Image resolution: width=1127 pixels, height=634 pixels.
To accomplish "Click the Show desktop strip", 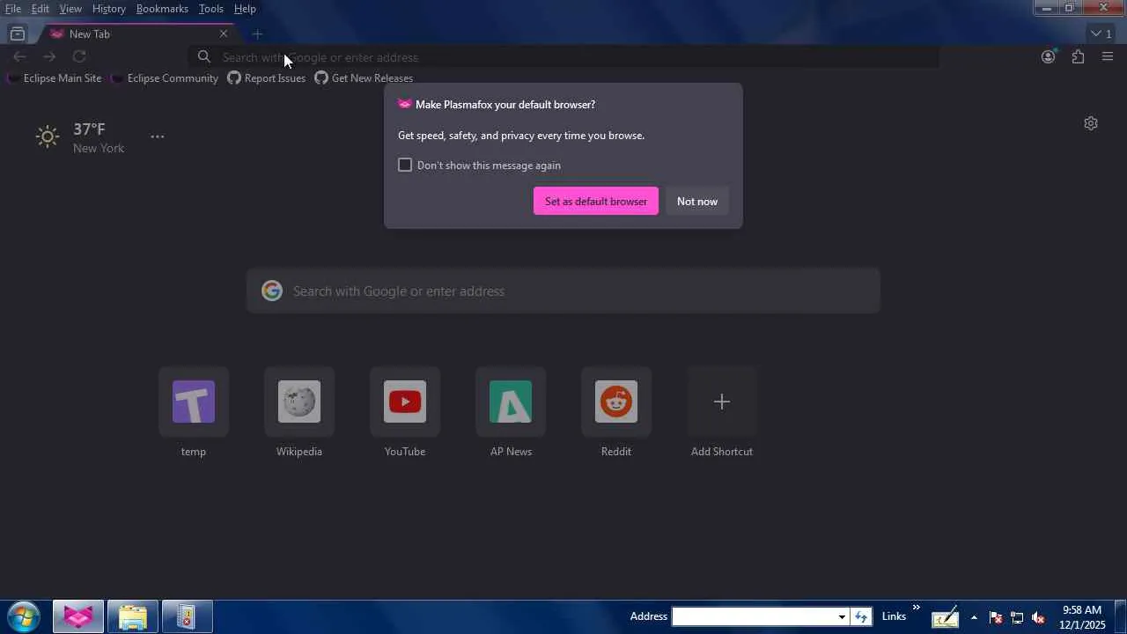I will [1121, 616].
